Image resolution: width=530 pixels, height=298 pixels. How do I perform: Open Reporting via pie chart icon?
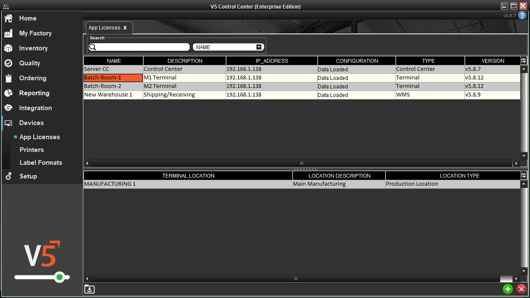pyautogui.click(x=8, y=93)
